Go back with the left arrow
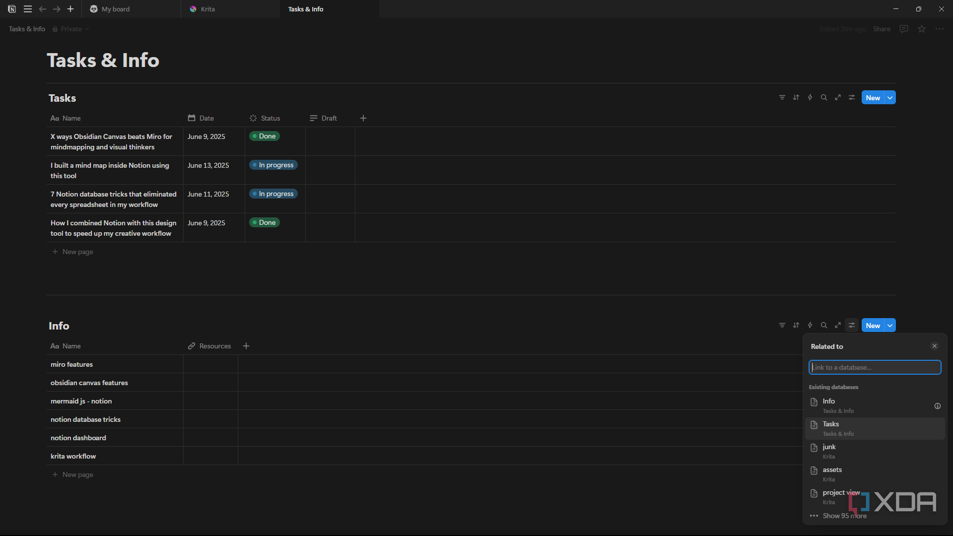The height and width of the screenshot is (536, 953). click(x=43, y=9)
